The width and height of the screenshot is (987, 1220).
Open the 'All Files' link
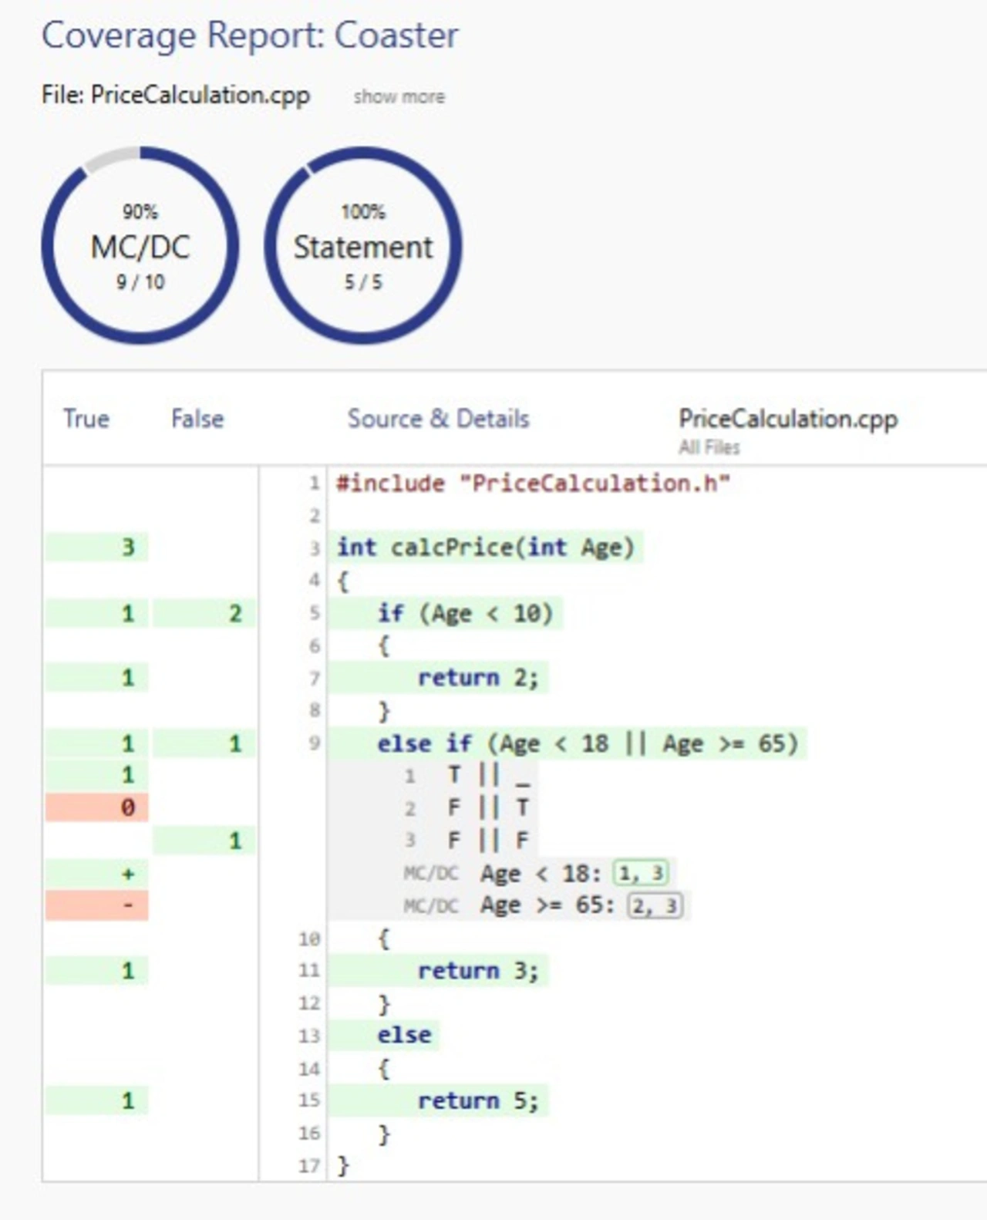(709, 447)
